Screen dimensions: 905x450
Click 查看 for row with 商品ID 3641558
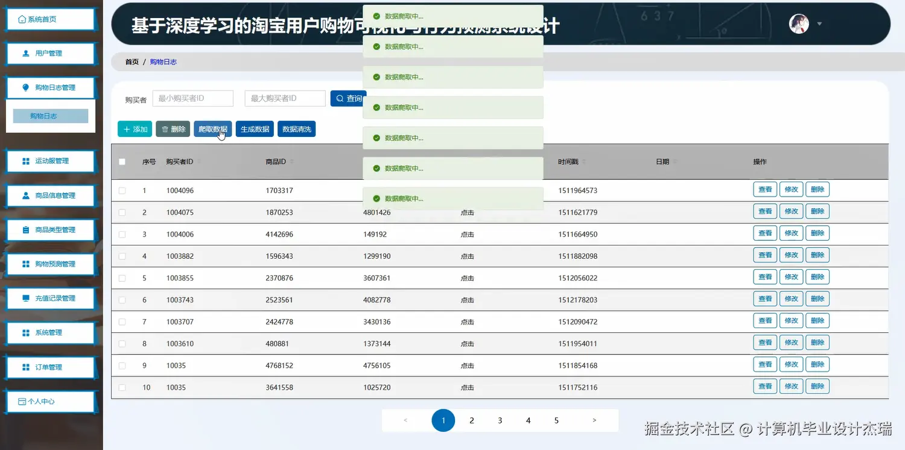click(x=765, y=386)
